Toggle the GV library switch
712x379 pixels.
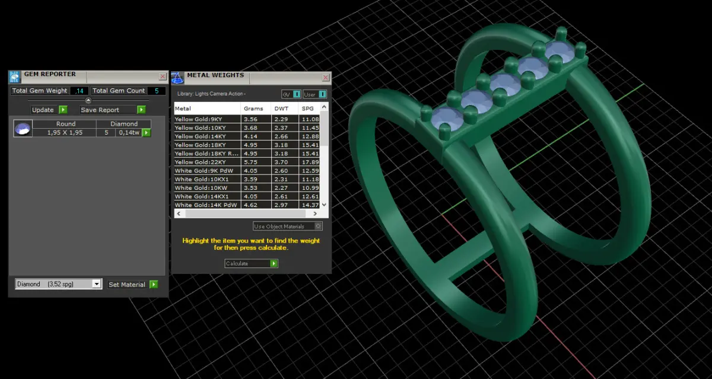coord(291,94)
